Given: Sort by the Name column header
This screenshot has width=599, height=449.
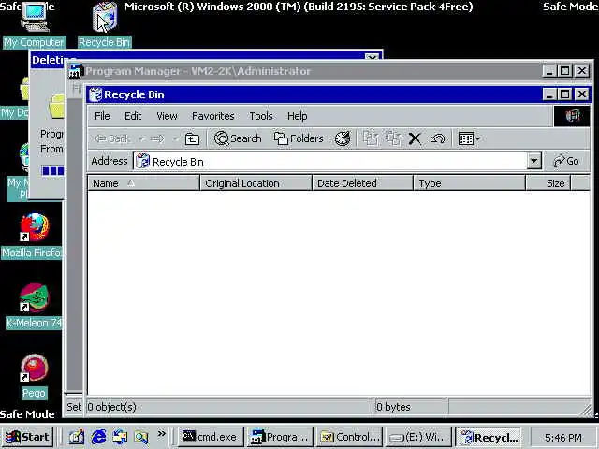Looking at the screenshot, I should pos(143,183).
